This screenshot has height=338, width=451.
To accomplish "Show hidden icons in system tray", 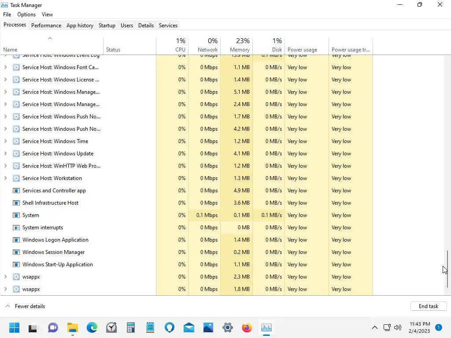I will pos(374,327).
